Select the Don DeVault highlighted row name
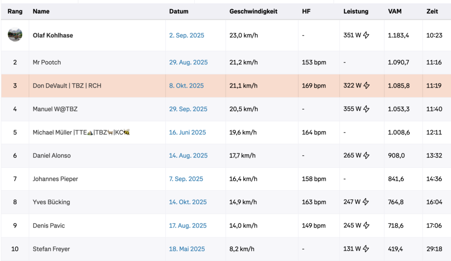Screen dimensions: 451x261 (x=67, y=85)
